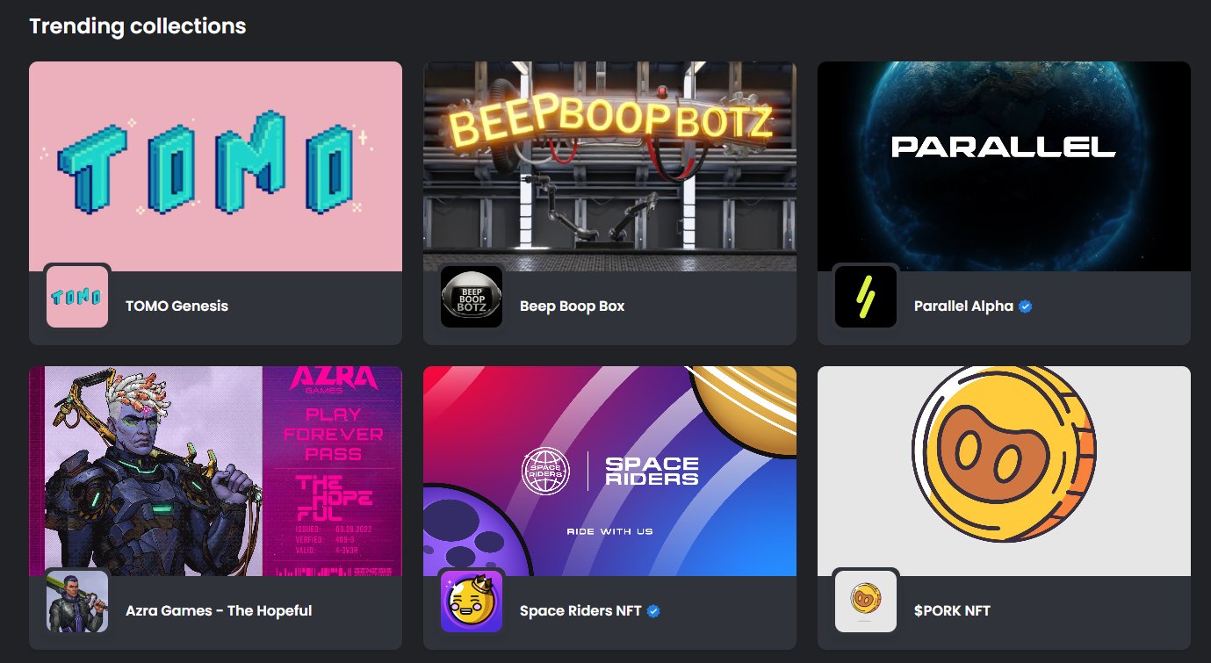Image resolution: width=1211 pixels, height=663 pixels.
Task: Click Space Riders NFT verified checkmark
Action: 653,611
